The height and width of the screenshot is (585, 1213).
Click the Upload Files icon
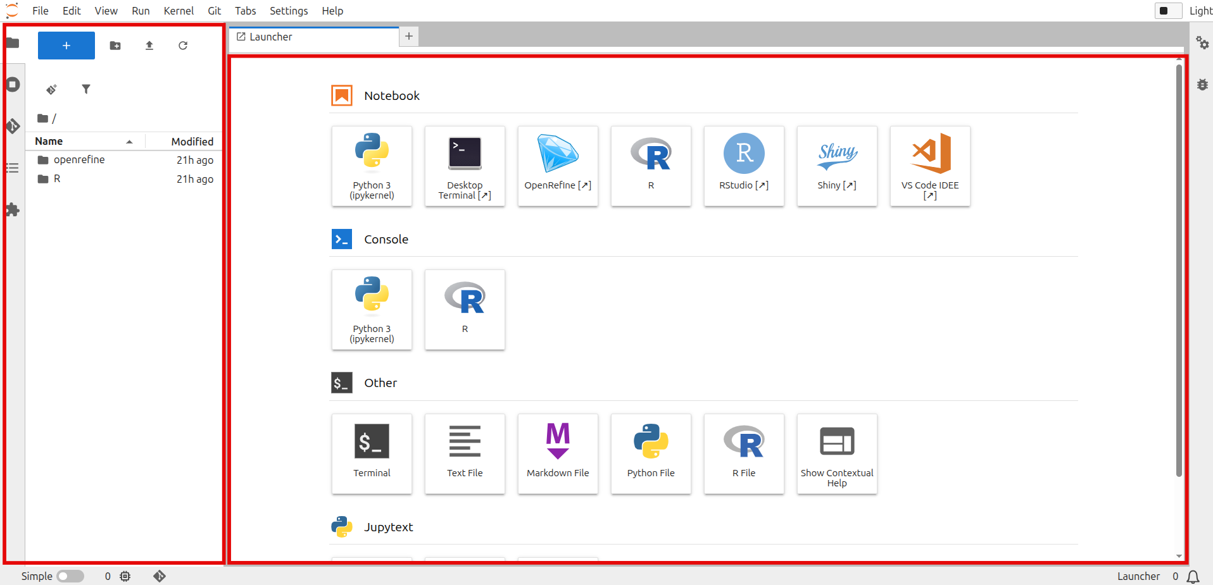[x=149, y=46]
